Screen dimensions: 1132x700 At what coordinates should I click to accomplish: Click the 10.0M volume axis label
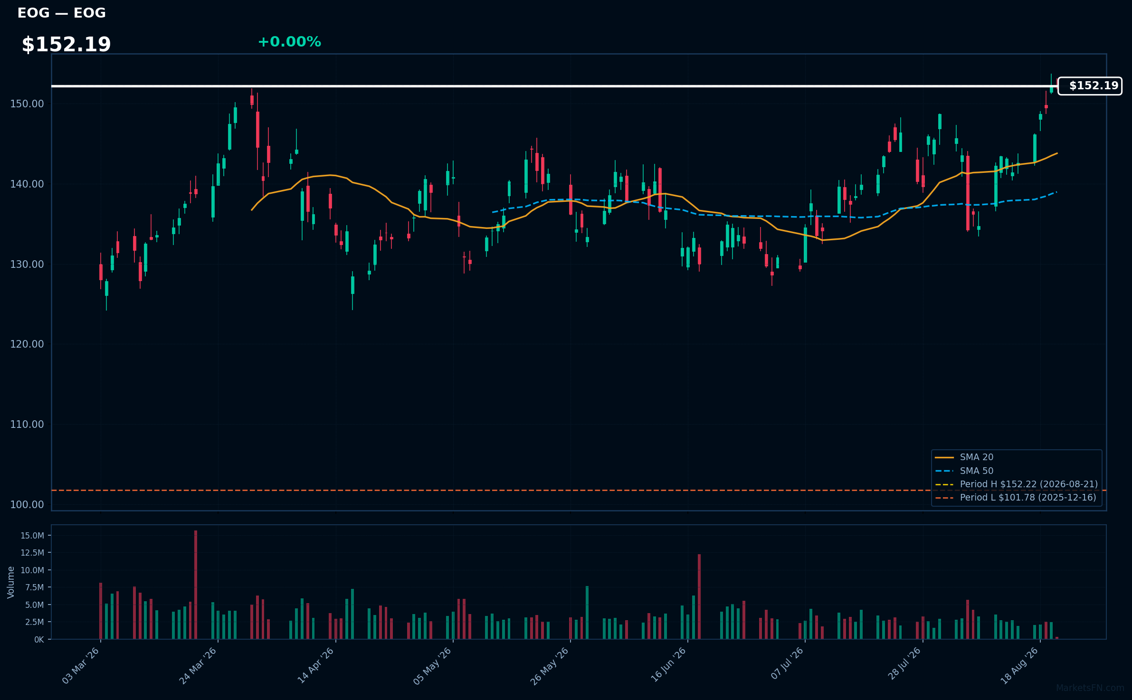click(32, 570)
